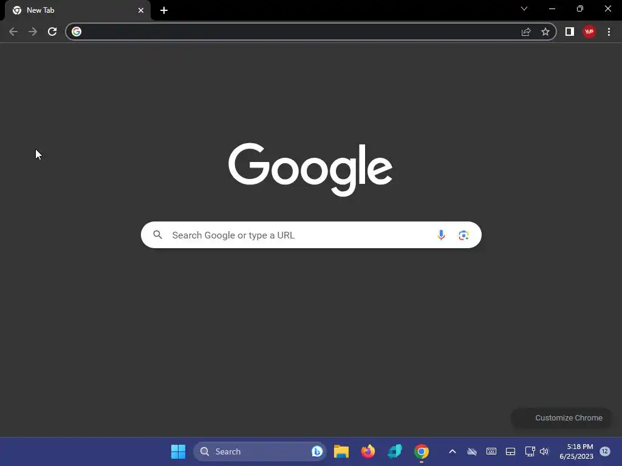Viewport: 622px width, 466px height.
Task: Start voice search with microphone icon
Action: pyautogui.click(x=441, y=235)
